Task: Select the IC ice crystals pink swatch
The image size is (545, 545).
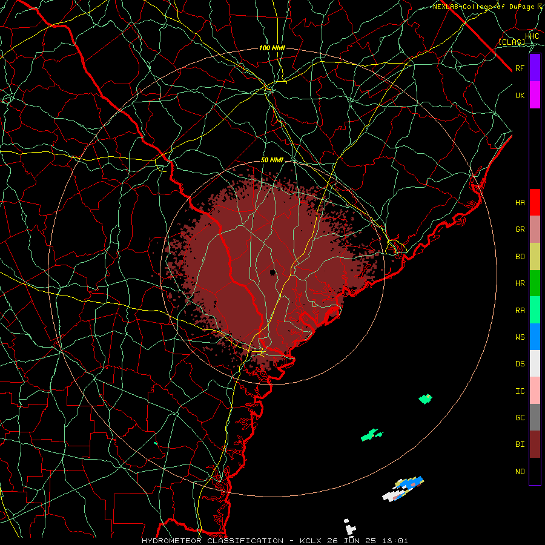Action: (x=535, y=391)
